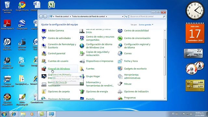208x117 pixels.
Task: Select Skype desktop shortcut
Action: (22, 62)
